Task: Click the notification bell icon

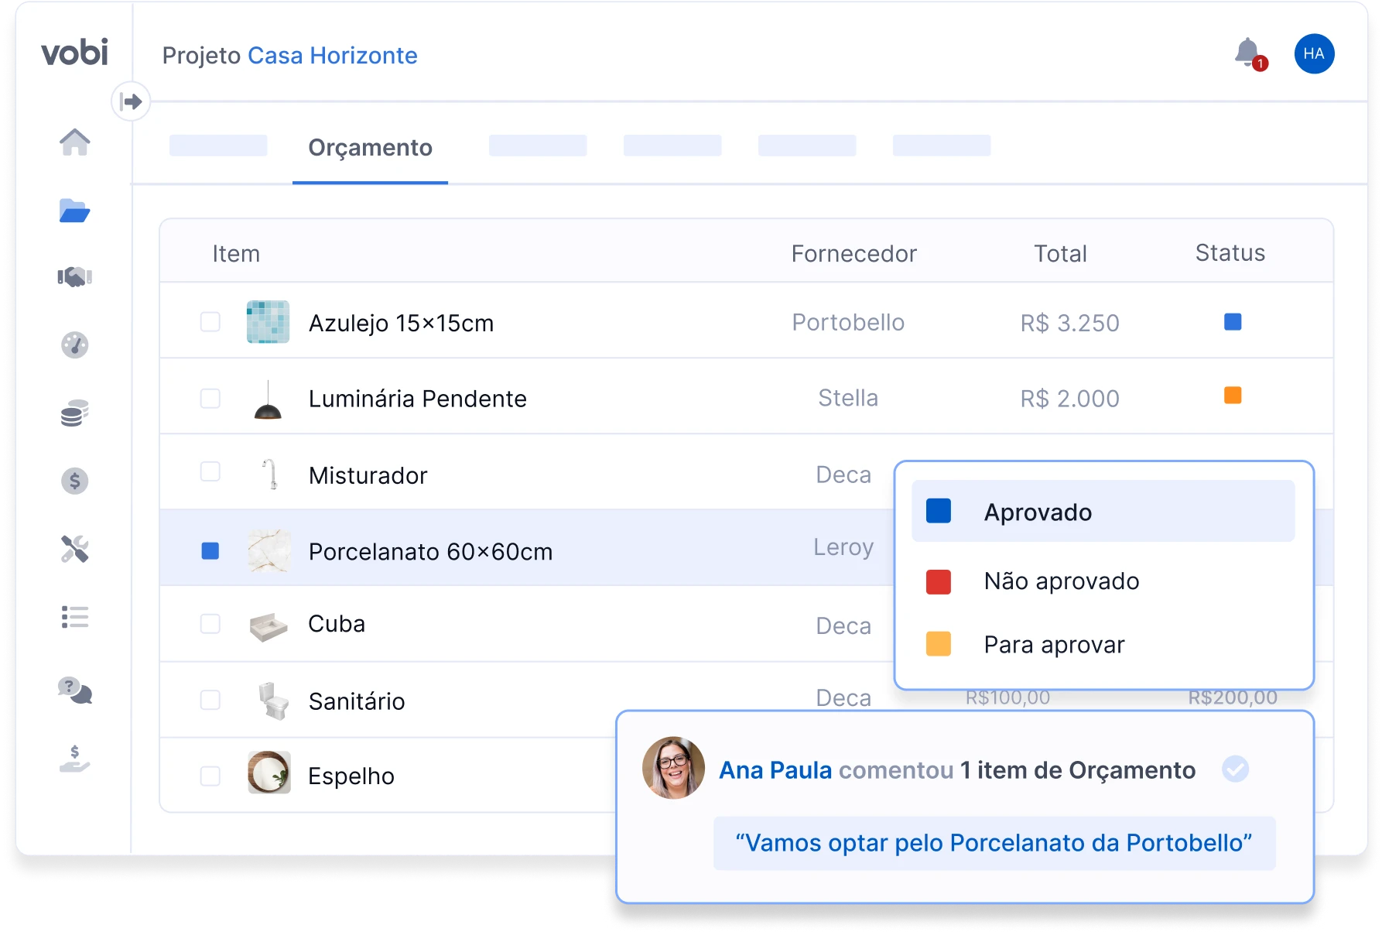Action: pos(1247,53)
